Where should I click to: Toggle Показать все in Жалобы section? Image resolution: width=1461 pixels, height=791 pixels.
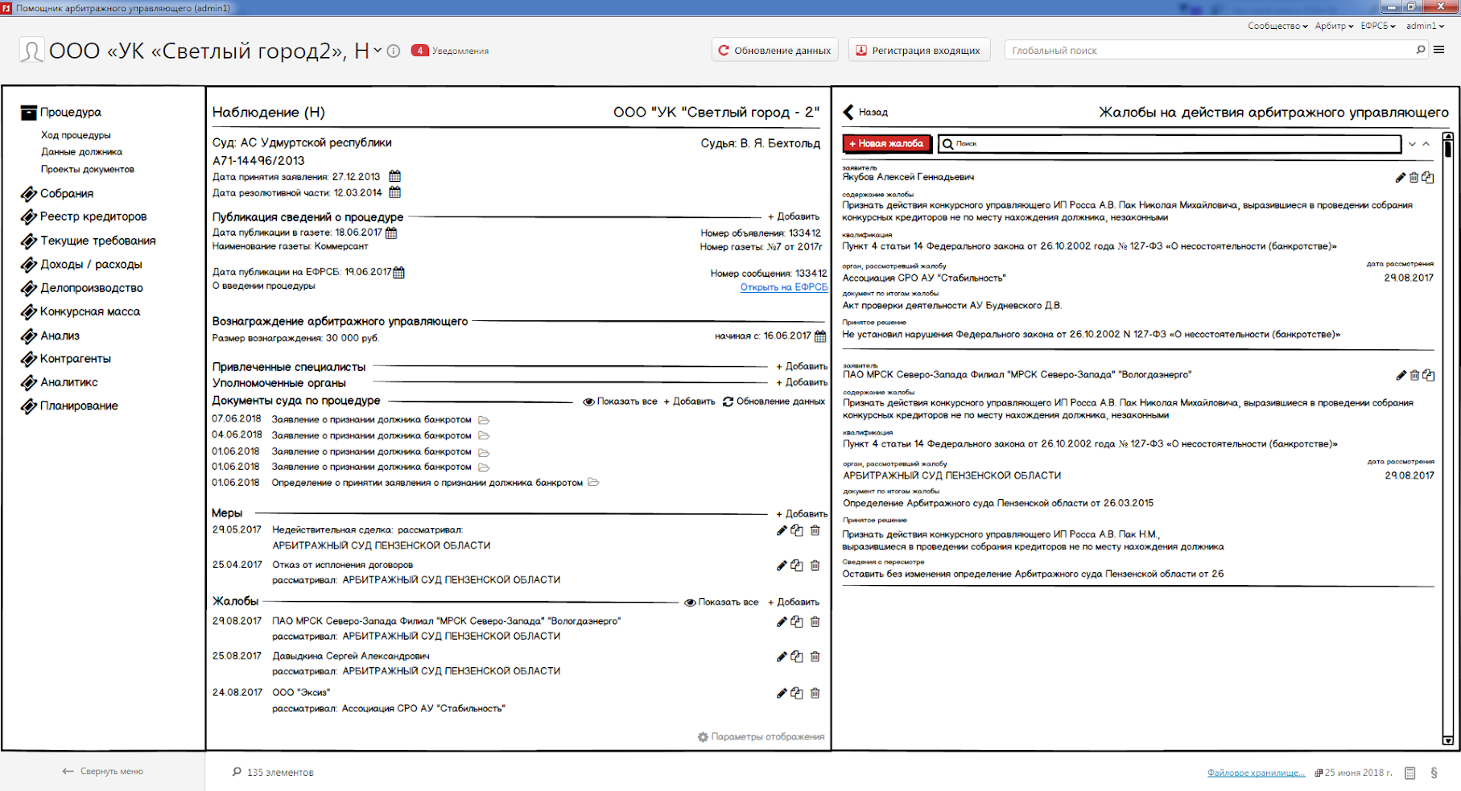click(x=721, y=602)
